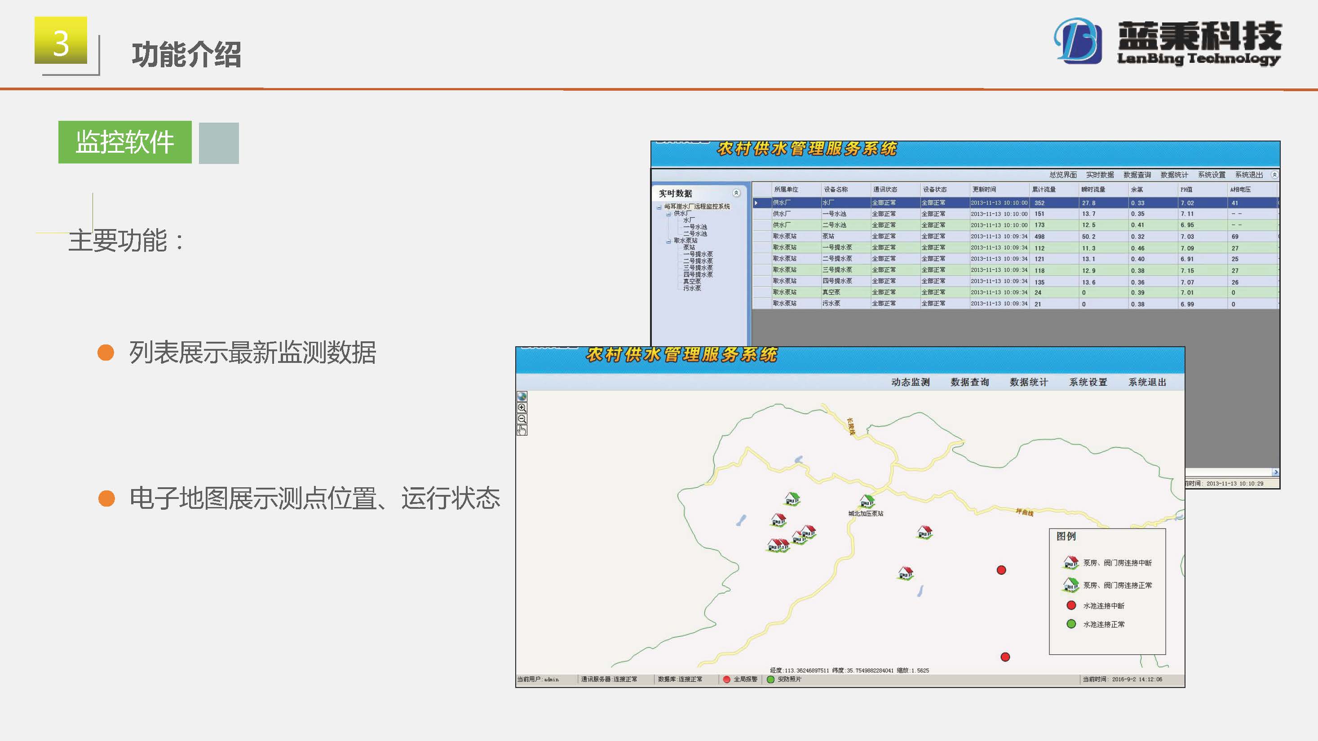1318x741 pixels.
Task: Click the 数据库:连接正常 status bar entry
Action: [x=680, y=679]
